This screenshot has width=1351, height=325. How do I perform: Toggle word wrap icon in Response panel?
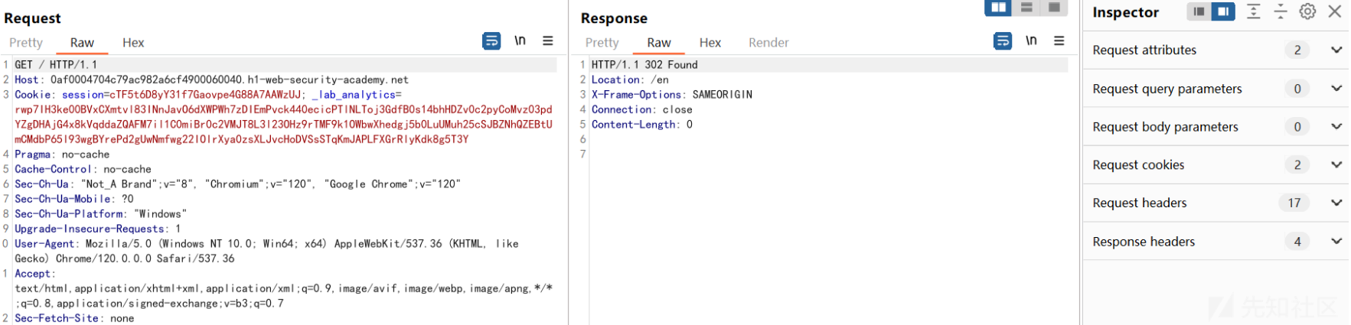pos(1003,41)
